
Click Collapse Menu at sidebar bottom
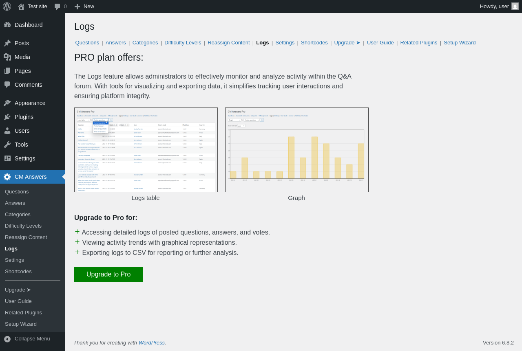[x=33, y=339]
